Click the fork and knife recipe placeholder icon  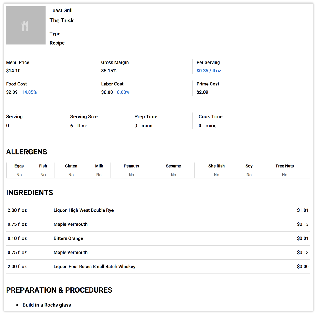click(25, 26)
